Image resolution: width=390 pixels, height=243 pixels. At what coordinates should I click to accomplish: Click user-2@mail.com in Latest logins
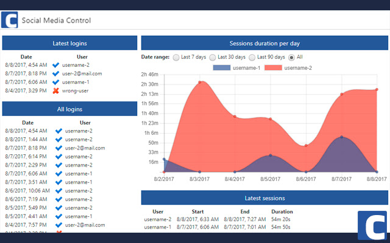(82, 74)
